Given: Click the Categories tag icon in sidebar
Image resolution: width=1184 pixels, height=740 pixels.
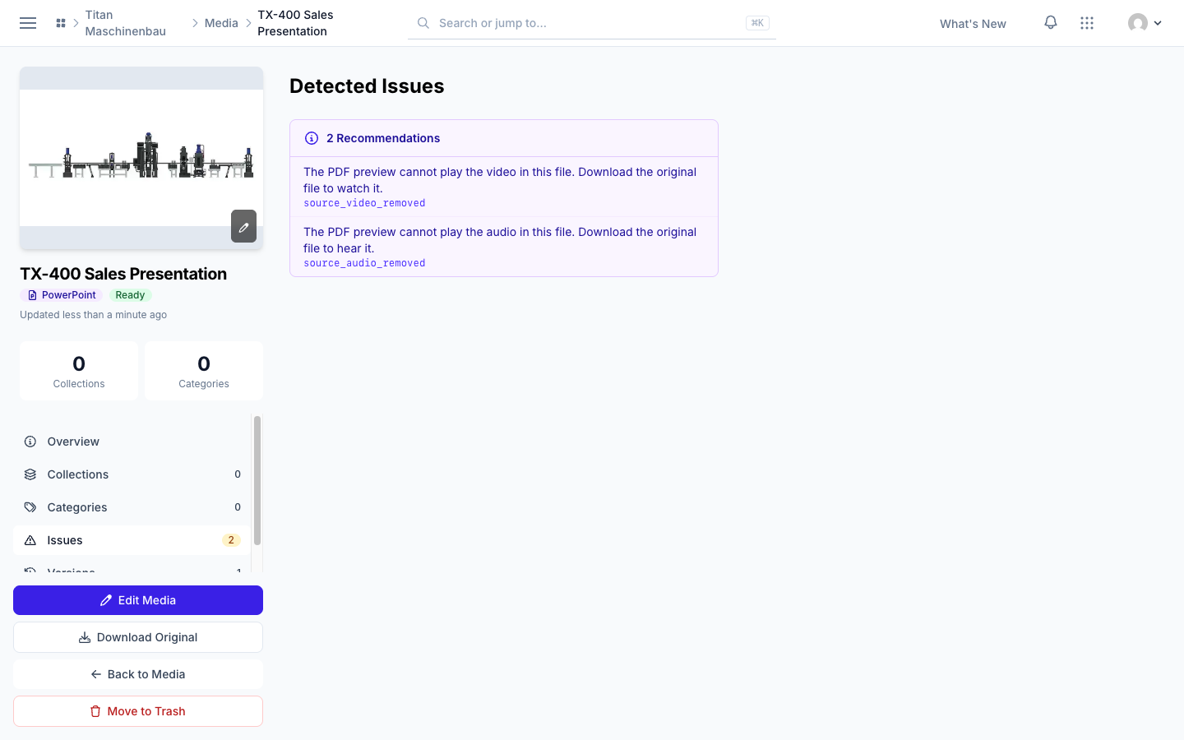Looking at the screenshot, I should pos(30,507).
